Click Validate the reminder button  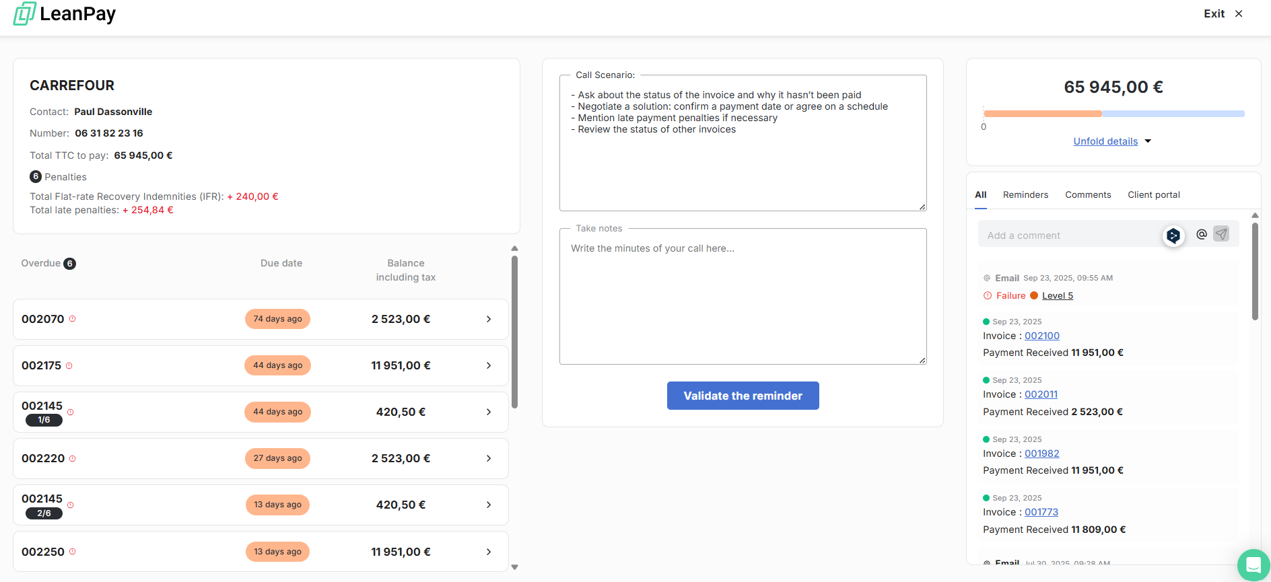(x=743, y=396)
